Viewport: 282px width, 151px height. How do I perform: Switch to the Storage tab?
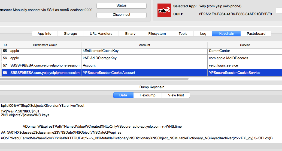[71, 33]
